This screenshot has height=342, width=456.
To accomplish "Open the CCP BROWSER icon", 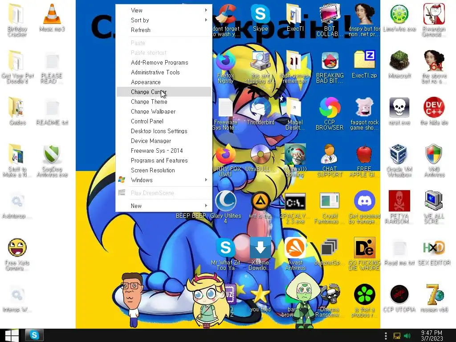I will [x=330, y=108].
